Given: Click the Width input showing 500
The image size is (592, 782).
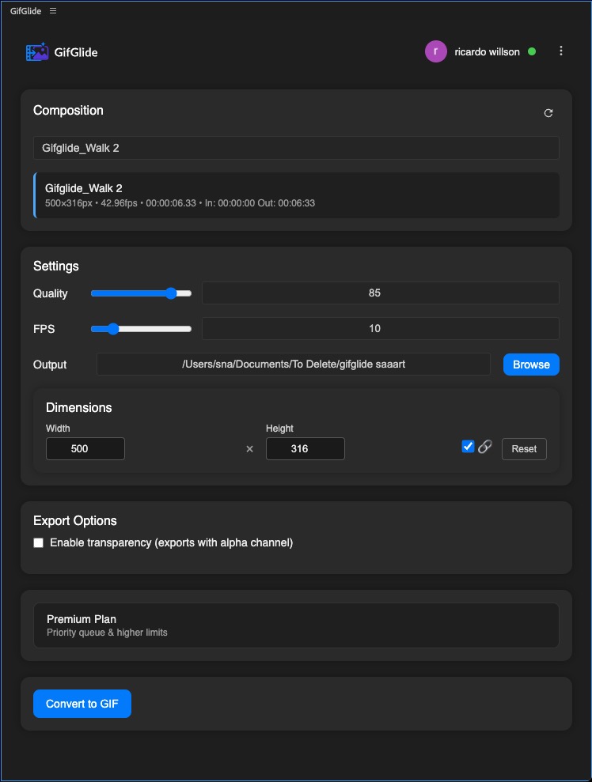Looking at the screenshot, I should coord(85,448).
